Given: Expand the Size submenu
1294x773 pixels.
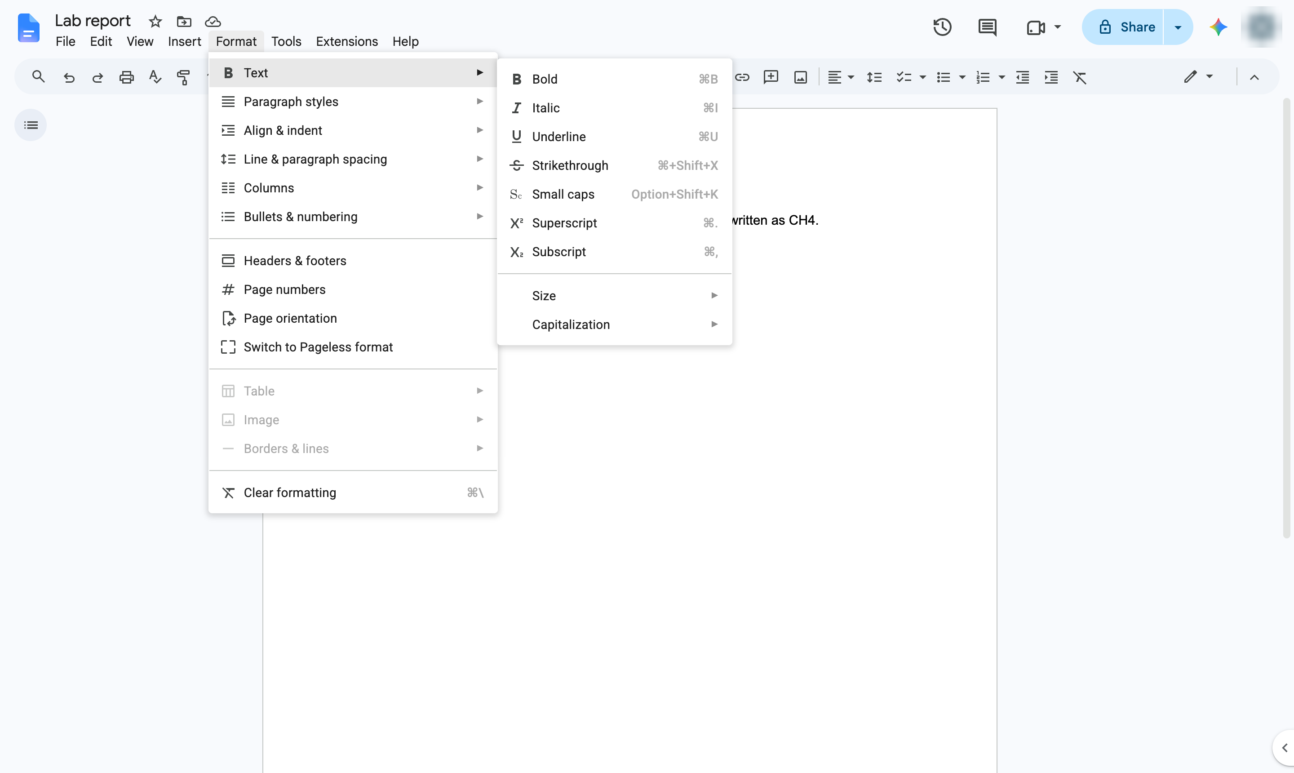Looking at the screenshot, I should point(615,296).
